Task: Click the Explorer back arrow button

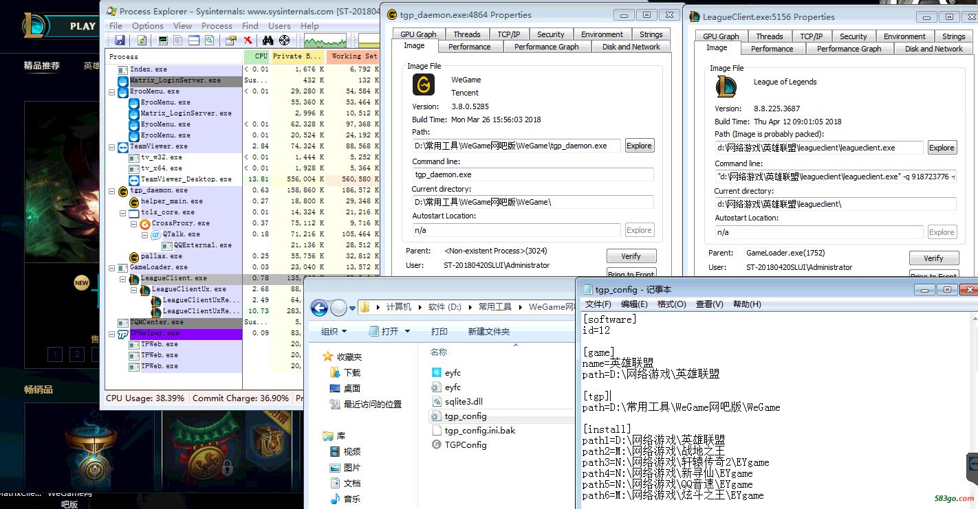Action: pos(319,308)
